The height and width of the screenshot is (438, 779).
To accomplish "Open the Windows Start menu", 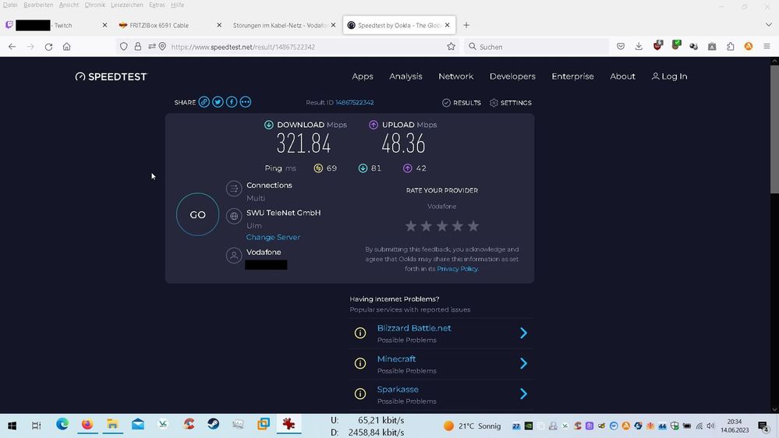I will 12,426.
